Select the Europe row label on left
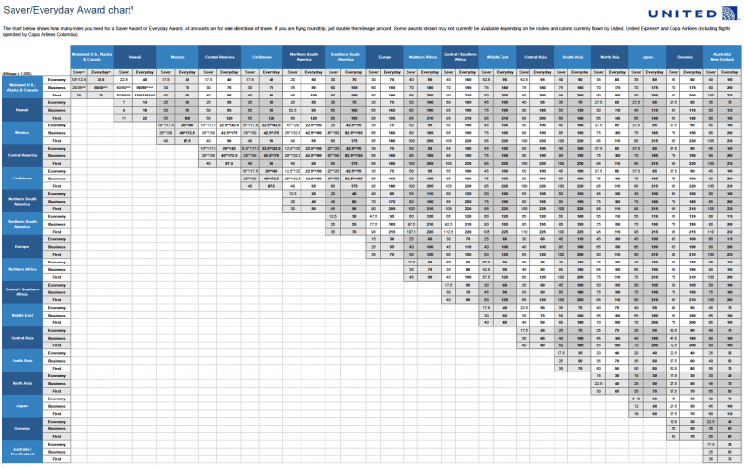The image size is (744, 468). click(23, 246)
